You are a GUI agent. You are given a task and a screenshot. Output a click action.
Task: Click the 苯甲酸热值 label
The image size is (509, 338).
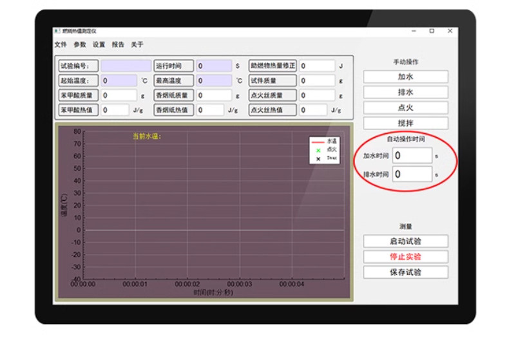coord(79,110)
